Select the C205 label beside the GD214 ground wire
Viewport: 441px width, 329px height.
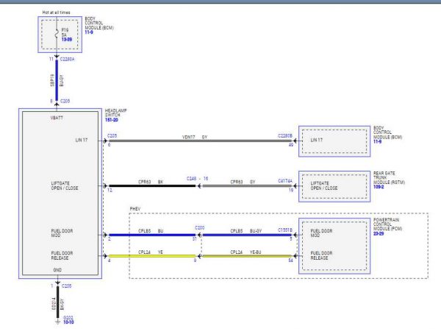[x=66, y=286]
